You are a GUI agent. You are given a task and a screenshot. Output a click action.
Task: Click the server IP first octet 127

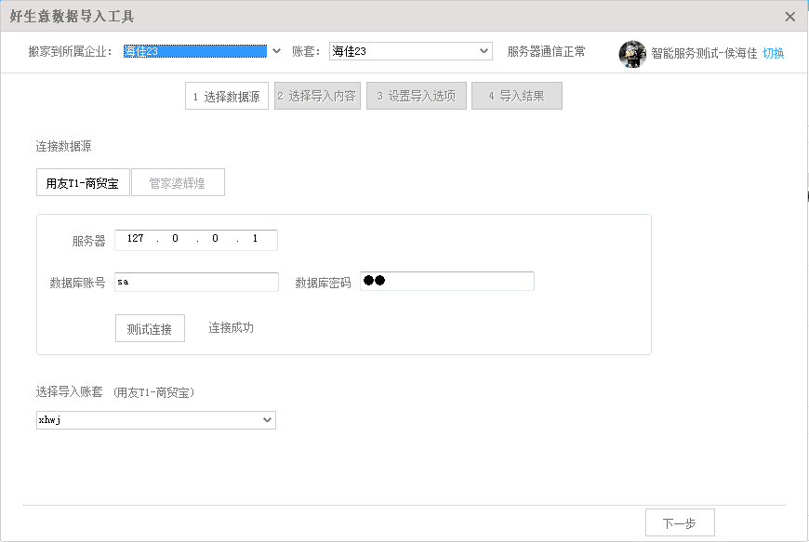pyautogui.click(x=135, y=238)
